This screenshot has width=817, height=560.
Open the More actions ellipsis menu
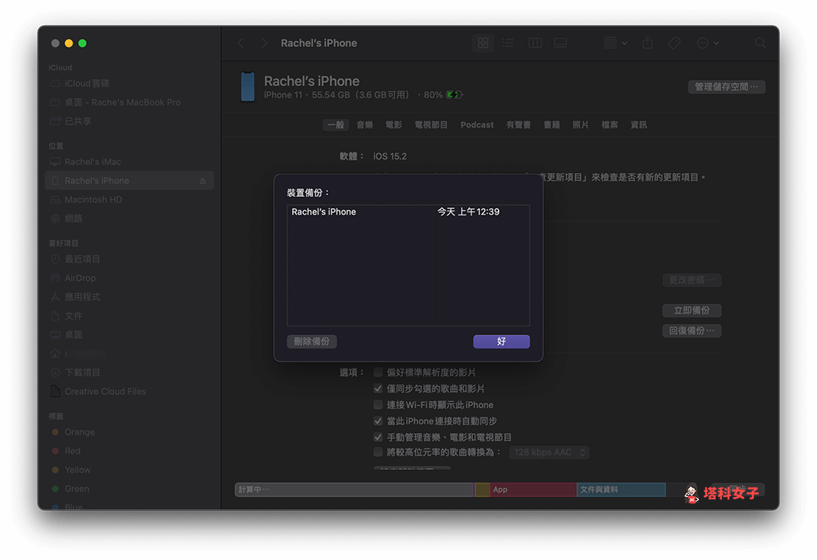(x=708, y=43)
